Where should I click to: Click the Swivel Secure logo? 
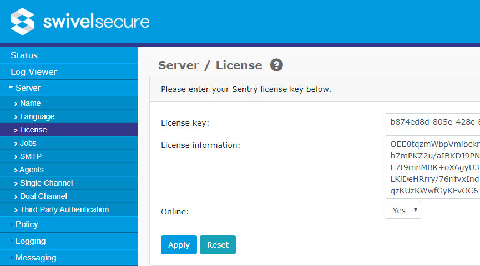coord(80,22)
